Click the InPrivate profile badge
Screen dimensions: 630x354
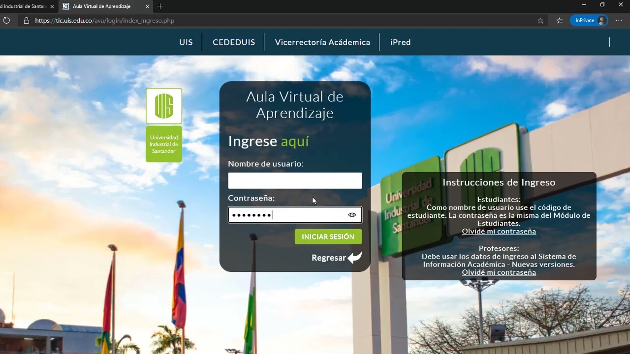(x=589, y=21)
